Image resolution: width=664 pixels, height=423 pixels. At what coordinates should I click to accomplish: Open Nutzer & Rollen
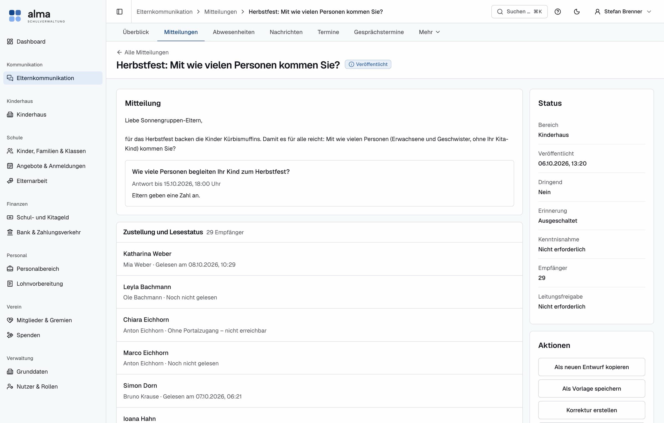click(53, 387)
